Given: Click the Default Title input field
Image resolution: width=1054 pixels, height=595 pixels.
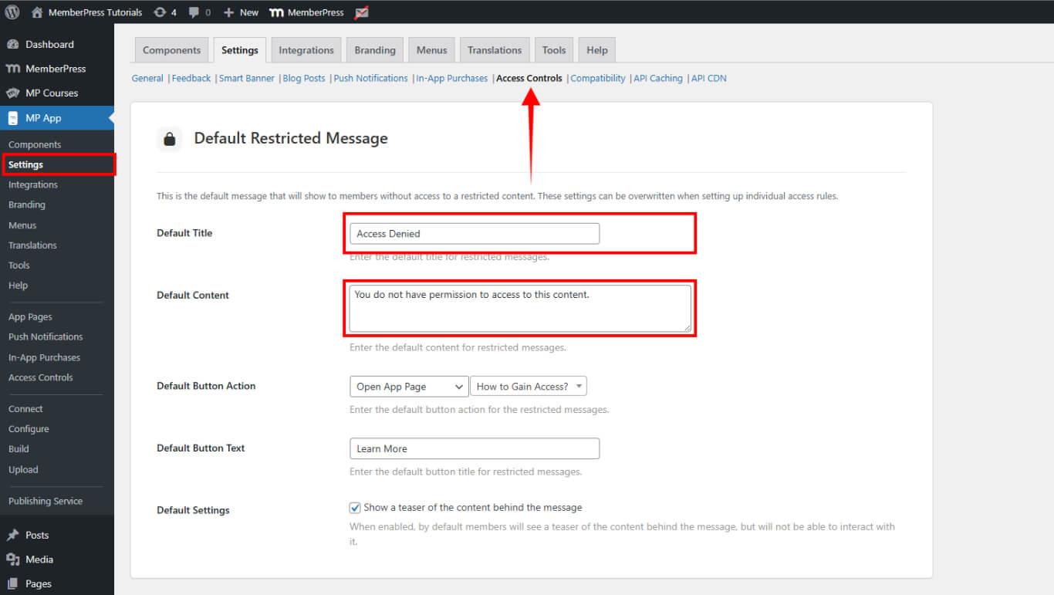Looking at the screenshot, I should [x=474, y=234].
